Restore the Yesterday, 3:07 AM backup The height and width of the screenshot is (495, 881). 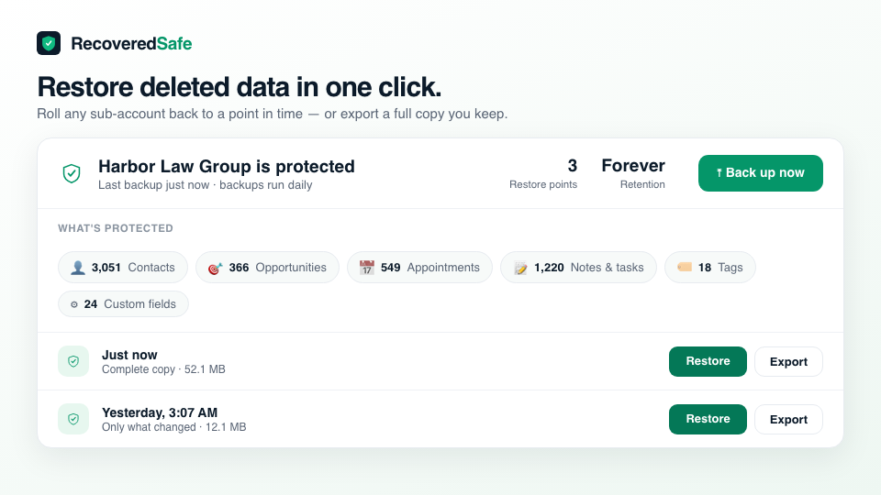coord(708,419)
